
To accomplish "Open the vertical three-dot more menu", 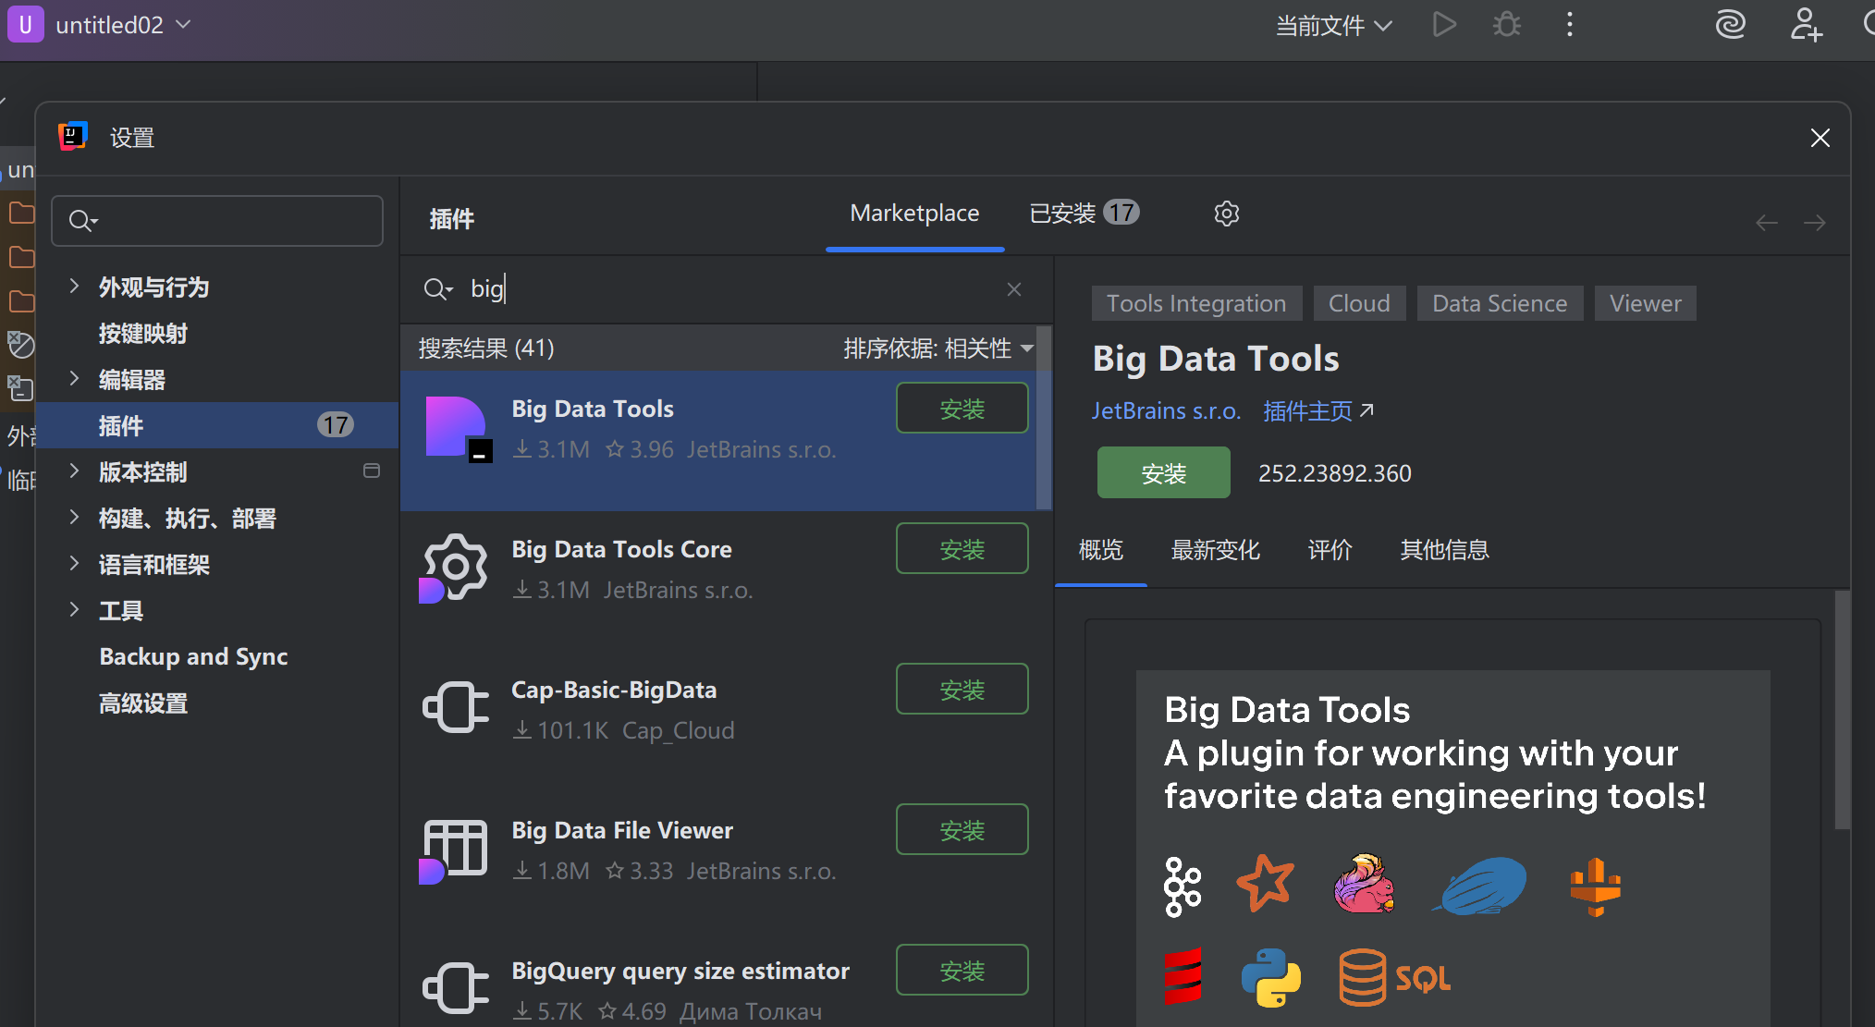I will 1569,25.
